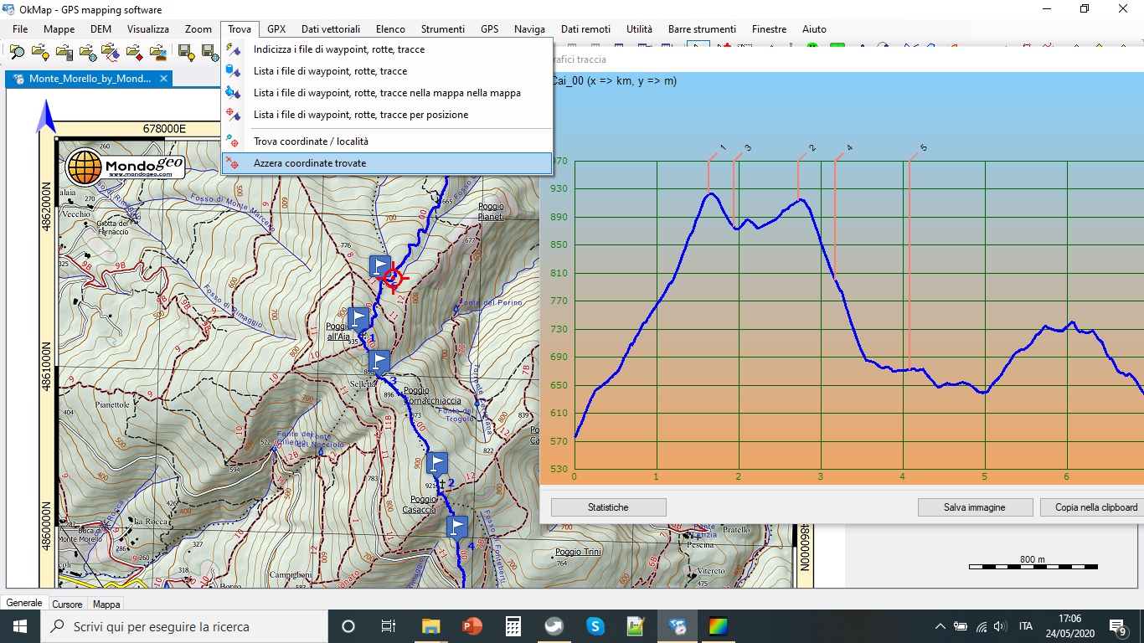The width and height of the screenshot is (1144, 643).
Task: Switch to the Mappa bottom tab
Action: point(106,604)
